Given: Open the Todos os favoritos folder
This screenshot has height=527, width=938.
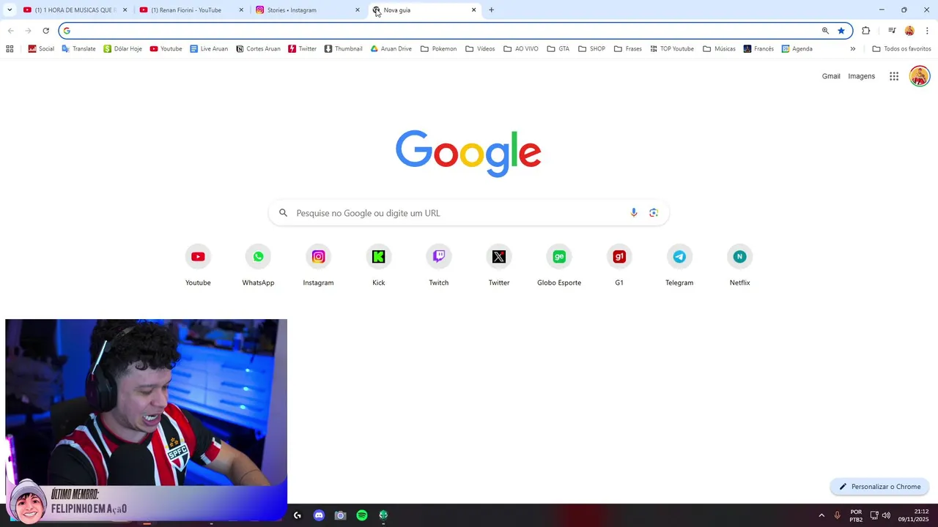Looking at the screenshot, I should (x=901, y=49).
